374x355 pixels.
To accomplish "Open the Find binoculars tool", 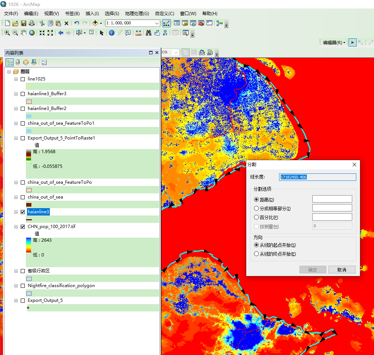I will tap(148, 33).
